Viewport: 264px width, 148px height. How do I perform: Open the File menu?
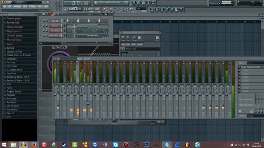click(4, 7)
